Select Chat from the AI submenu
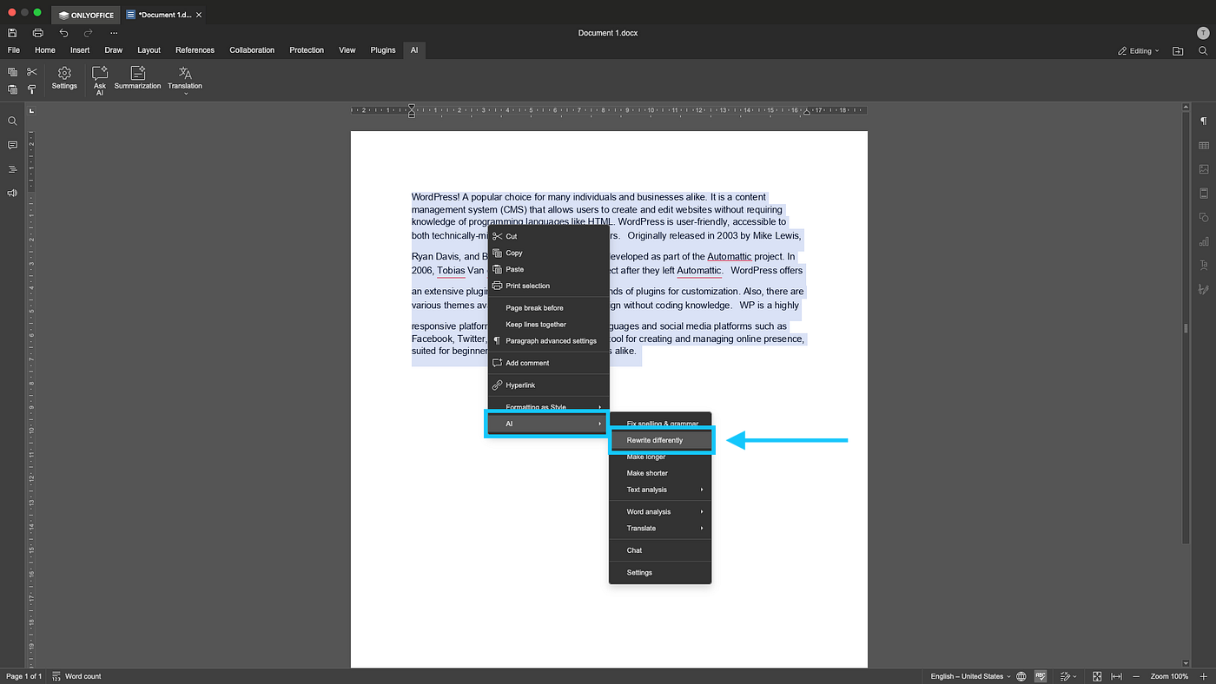This screenshot has height=684, width=1216. click(660, 550)
